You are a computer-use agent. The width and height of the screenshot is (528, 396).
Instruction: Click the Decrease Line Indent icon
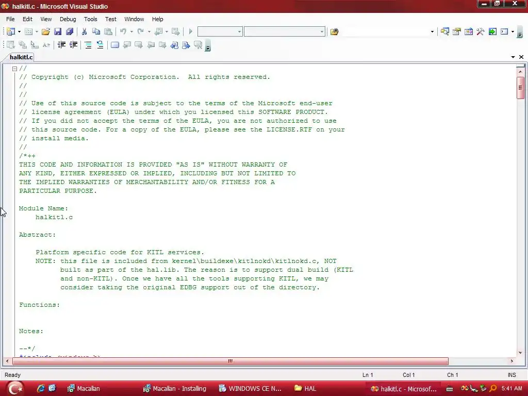(x=61, y=45)
